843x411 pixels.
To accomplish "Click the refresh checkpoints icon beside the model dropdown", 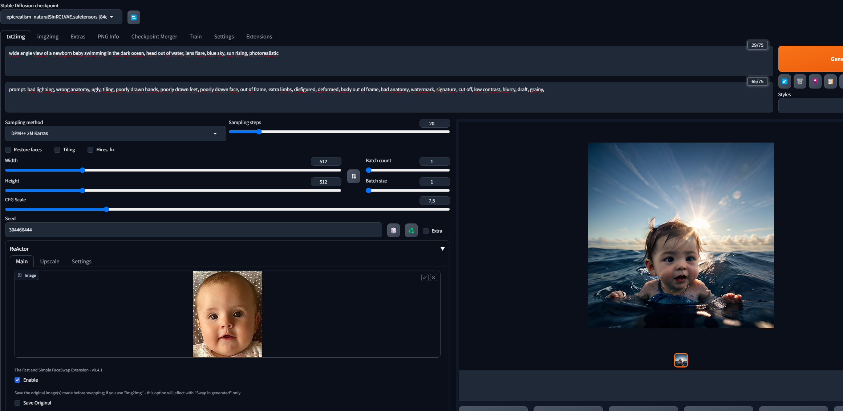I will (x=134, y=17).
